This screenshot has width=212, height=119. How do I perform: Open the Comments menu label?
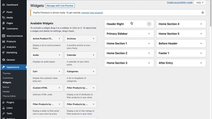12,29
